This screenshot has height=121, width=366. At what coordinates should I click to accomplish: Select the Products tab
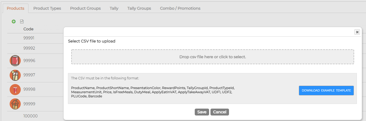tap(15, 8)
